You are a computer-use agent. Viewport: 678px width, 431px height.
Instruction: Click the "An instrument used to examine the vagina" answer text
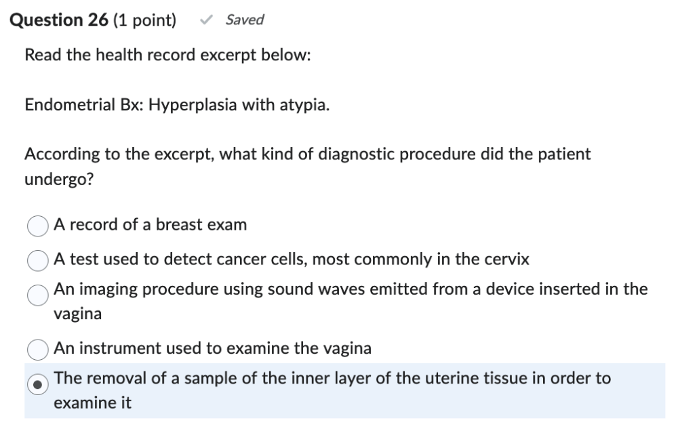click(x=213, y=348)
